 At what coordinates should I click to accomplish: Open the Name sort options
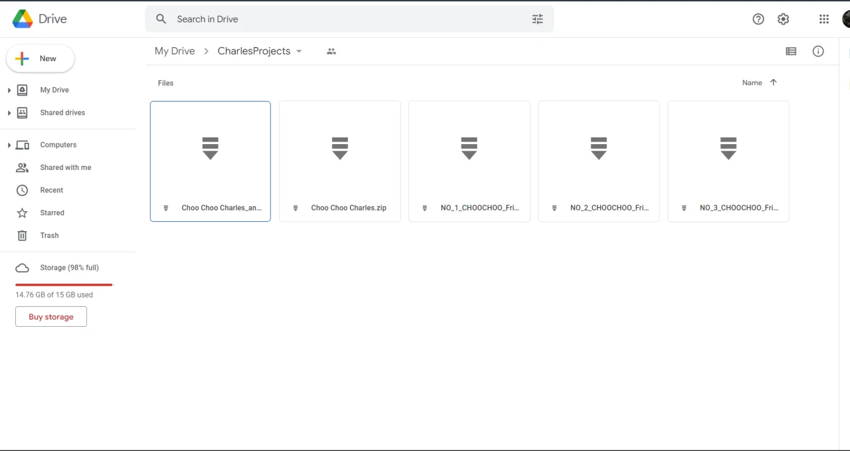coord(752,83)
